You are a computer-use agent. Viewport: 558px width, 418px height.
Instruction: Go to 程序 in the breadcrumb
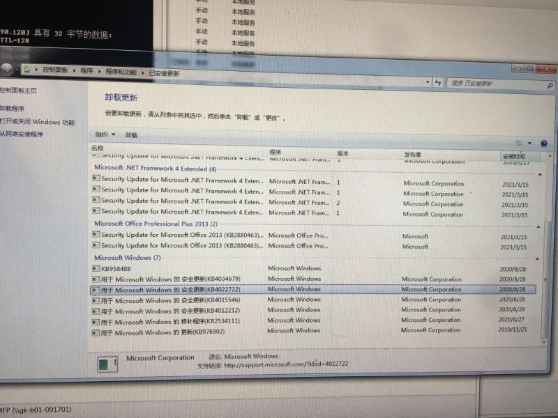[x=86, y=71]
